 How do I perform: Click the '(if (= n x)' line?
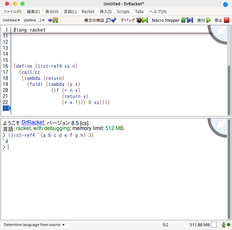point(66,90)
